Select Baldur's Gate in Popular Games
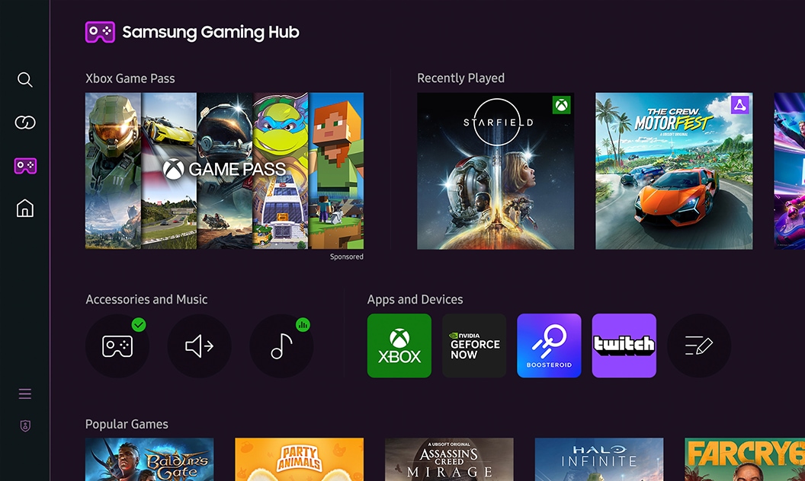 [149, 460]
